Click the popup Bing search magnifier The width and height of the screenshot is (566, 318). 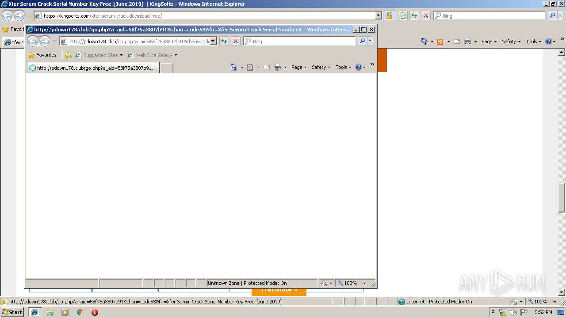click(x=362, y=41)
